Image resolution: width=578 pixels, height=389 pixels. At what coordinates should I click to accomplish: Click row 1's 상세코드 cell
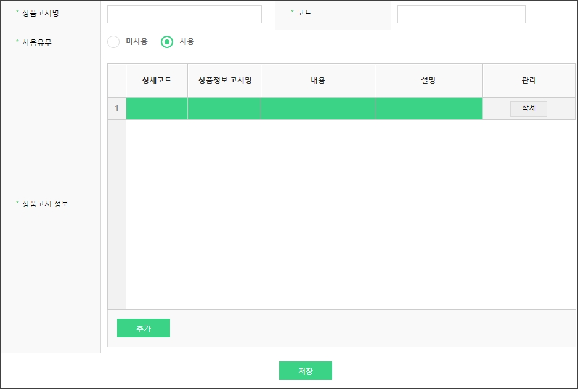click(x=157, y=109)
